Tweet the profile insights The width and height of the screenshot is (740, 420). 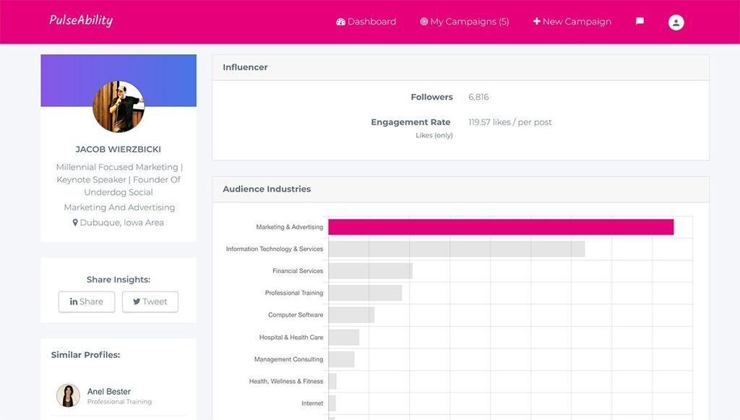150,301
